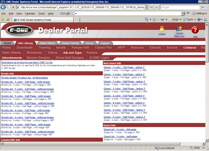This screenshot has width=209, height=151.
Task: Click the E-ONE Dealer Systems Portal browser tab
Action: click(43, 20)
